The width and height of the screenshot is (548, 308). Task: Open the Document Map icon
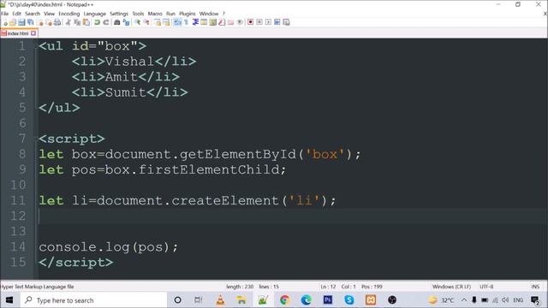click(212, 22)
